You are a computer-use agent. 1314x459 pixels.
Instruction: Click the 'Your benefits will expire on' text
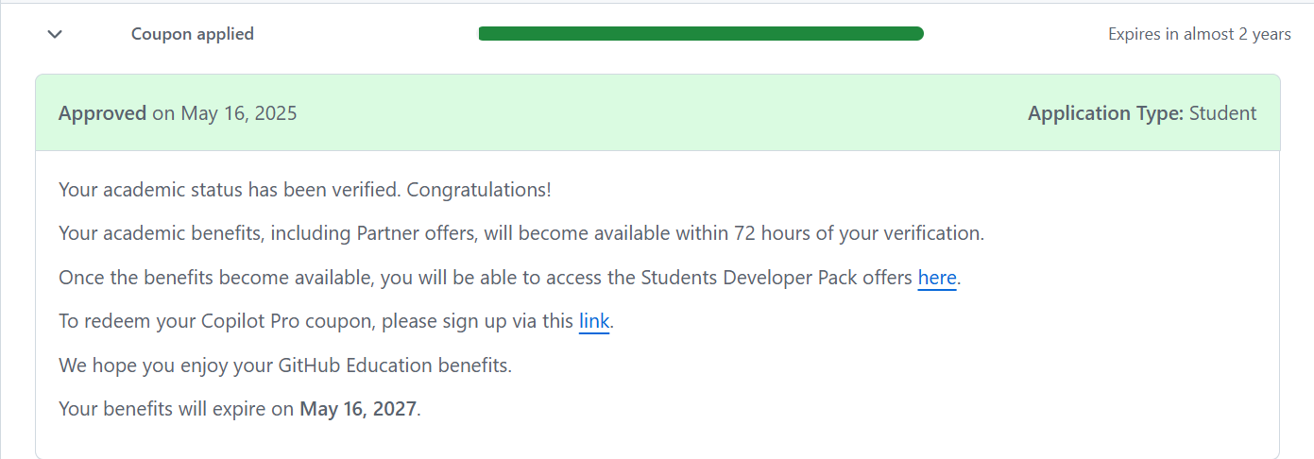(176, 409)
